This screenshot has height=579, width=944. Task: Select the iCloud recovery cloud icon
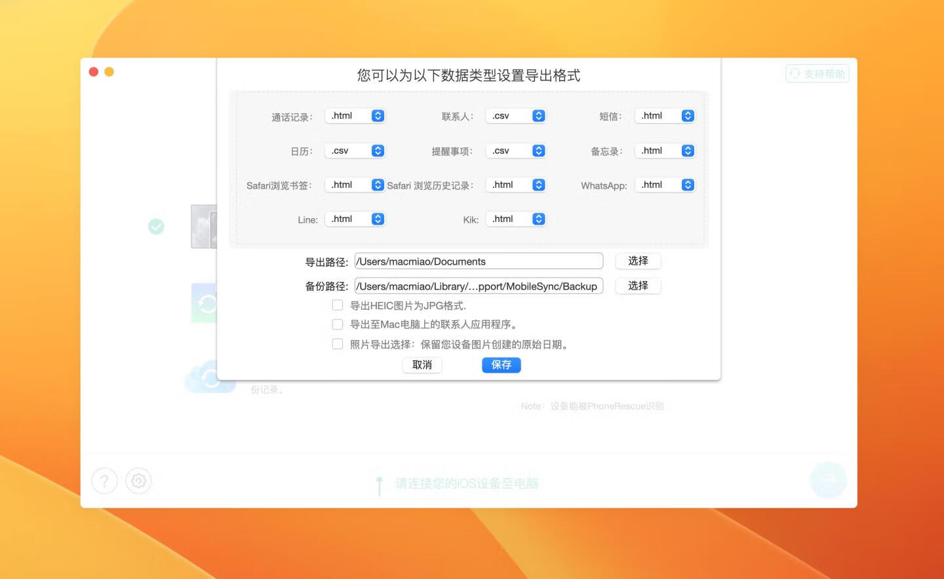tap(210, 377)
